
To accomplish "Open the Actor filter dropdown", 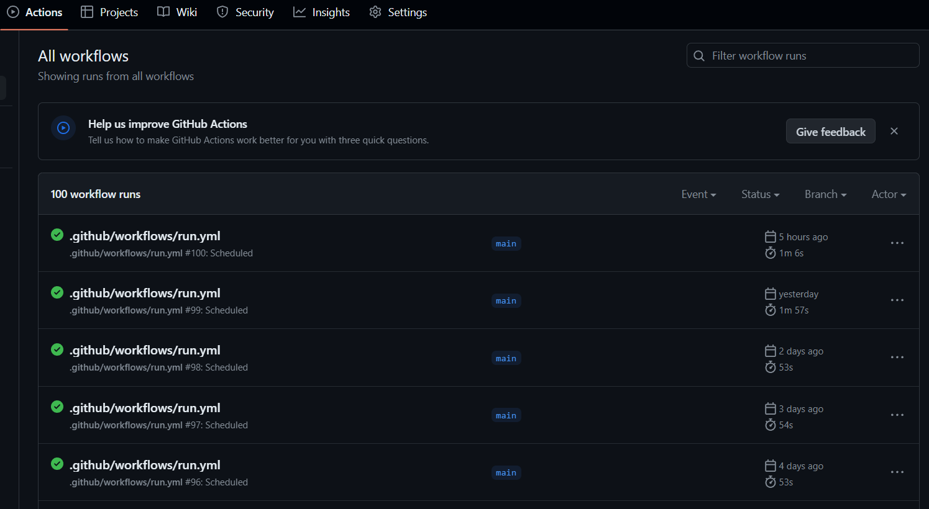I will coord(888,194).
